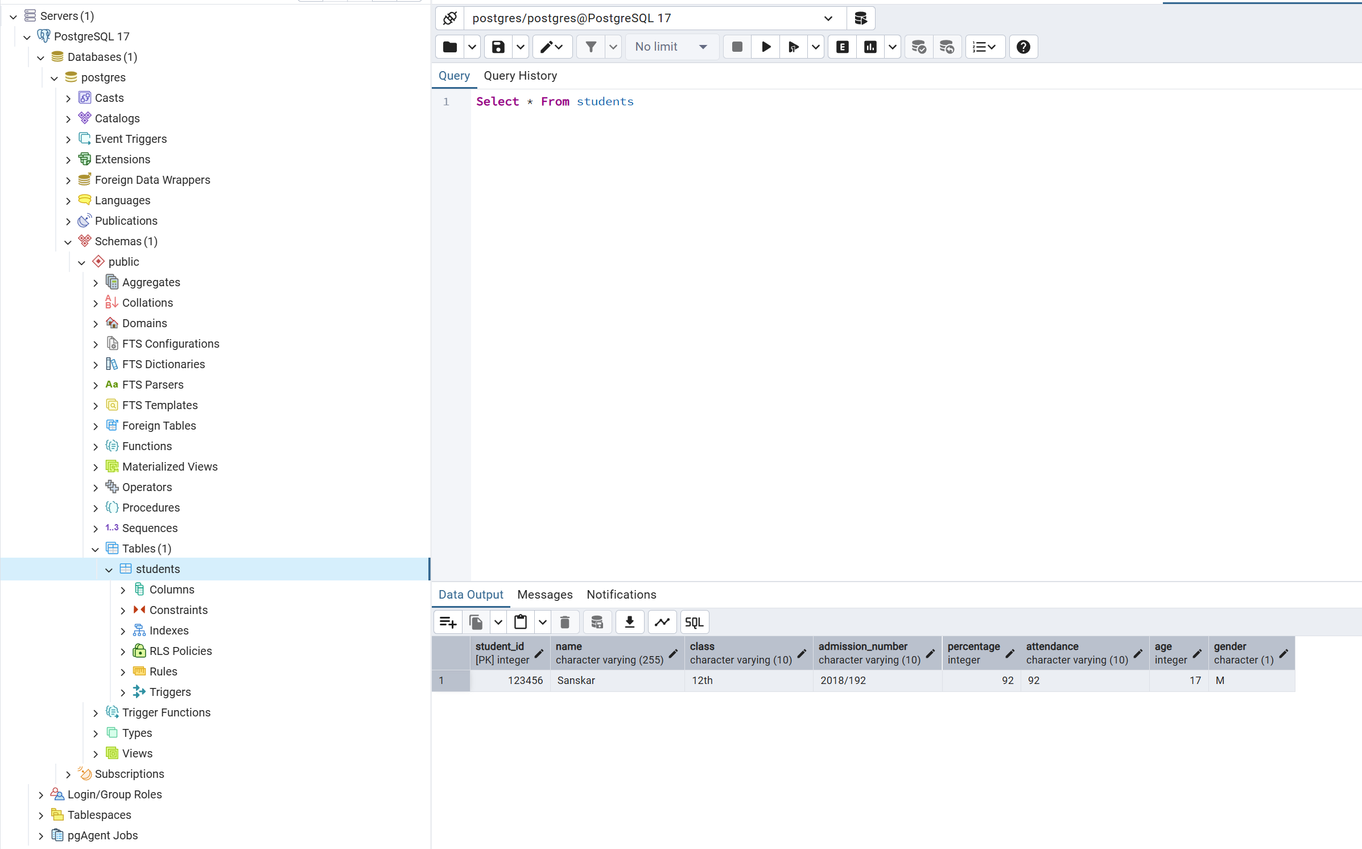Click the SQL button in results toolbar
Viewport: 1362px width, 849px height.
tap(694, 622)
